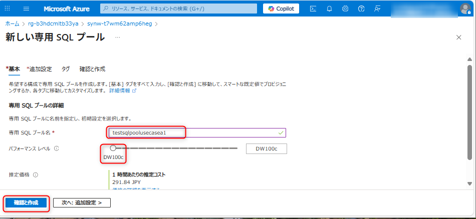Switch to the タグ tab
The height and width of the screenshot is (219, 476).
pyautogui.click(x=66, y=69)
